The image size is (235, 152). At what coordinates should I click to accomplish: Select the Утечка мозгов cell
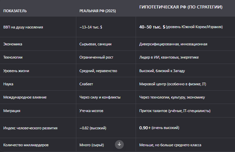coord(91,111)
